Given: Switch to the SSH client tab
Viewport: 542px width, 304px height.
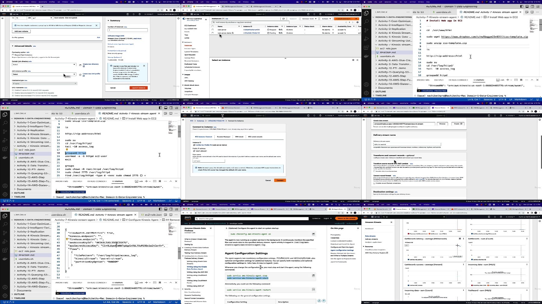Looking at the screenshot, I should tap(239, 137).
